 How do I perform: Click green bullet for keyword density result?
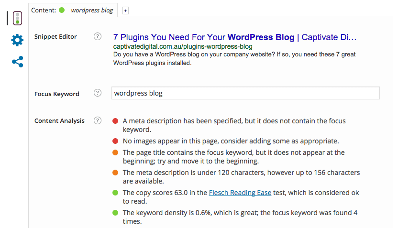tap(115, 213)
